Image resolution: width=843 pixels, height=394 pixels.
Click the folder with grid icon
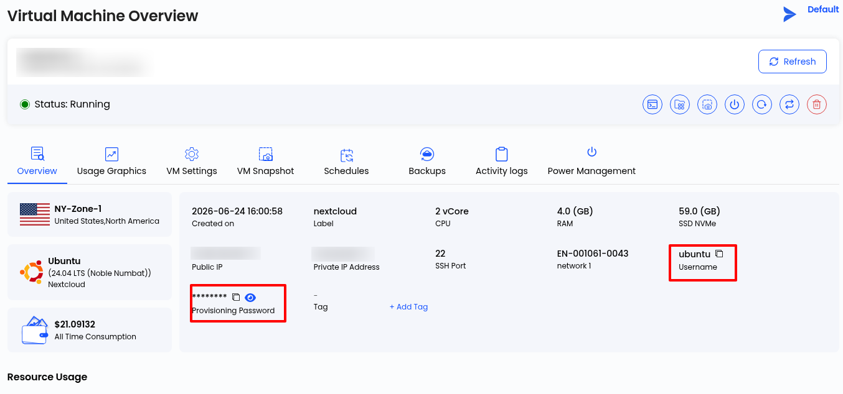680,104
